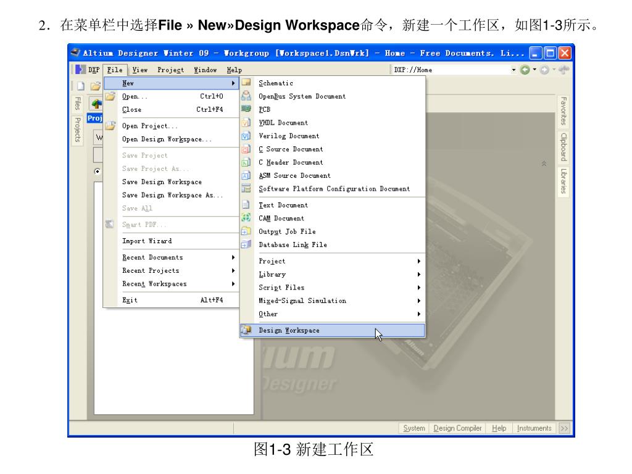Image resolution: width=632 pixels, height=474 pixels.
Task: Click the green back navigation icon
Action: tap(525, 70)
